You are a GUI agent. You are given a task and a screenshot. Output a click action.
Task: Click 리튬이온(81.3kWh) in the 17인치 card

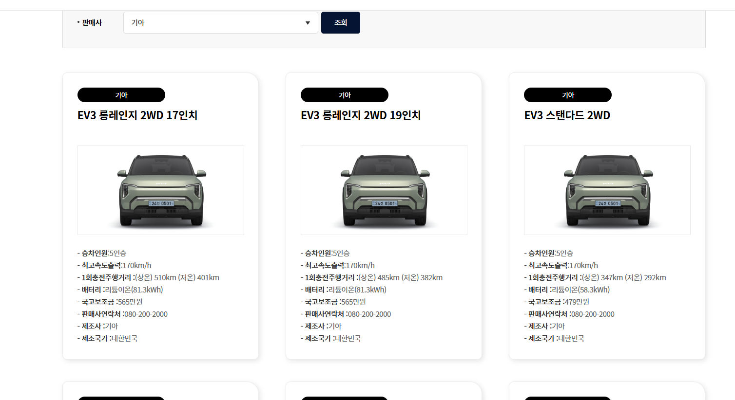click(x=134, y=290)
